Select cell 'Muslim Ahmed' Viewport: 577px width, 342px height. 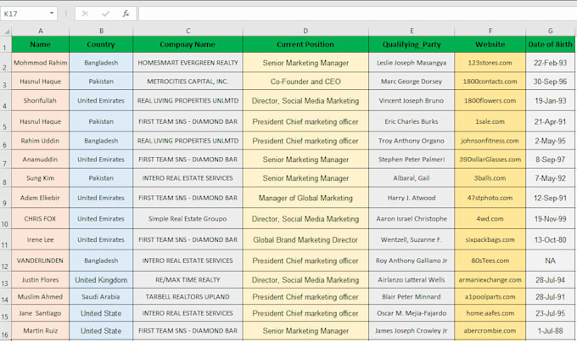coord(41,297)
